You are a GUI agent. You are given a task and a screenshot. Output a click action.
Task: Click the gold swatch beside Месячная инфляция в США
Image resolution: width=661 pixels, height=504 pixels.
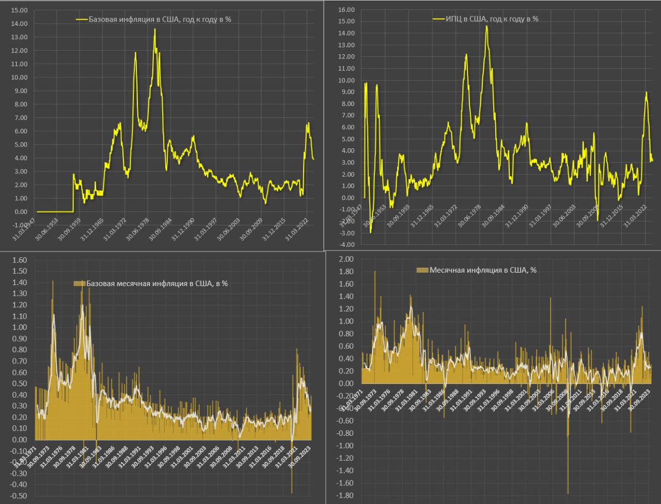tap(422, 270)
